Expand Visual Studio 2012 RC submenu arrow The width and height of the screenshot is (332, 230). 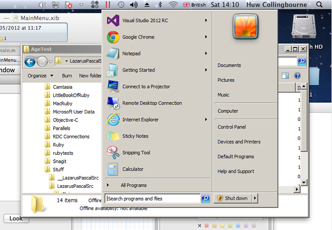click(x=206, y=20)
